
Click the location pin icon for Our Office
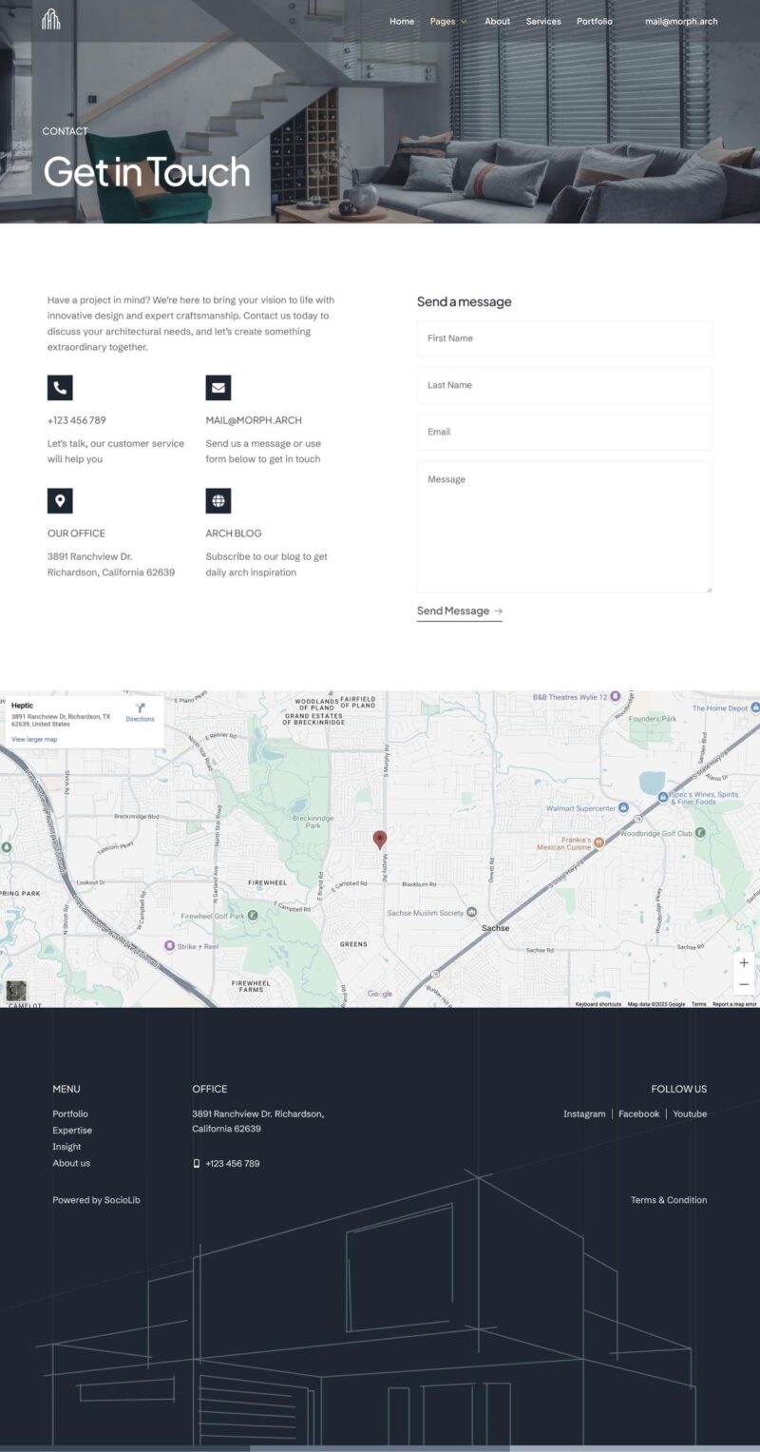[x=60, y=501]
